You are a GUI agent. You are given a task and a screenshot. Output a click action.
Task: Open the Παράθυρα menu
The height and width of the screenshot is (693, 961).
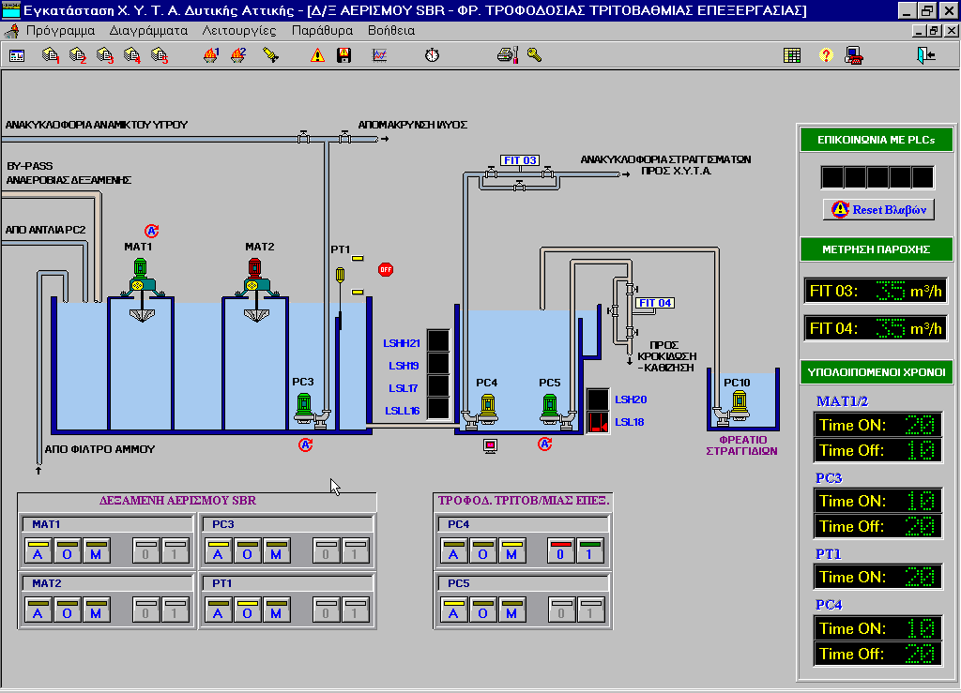(x=322, y=30)
